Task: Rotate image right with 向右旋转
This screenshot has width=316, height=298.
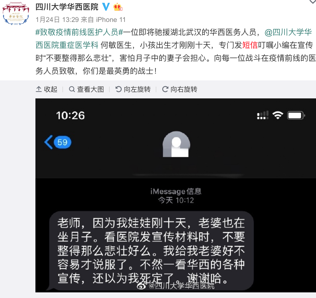Action: pyautogui.click(x=180, y=89)
